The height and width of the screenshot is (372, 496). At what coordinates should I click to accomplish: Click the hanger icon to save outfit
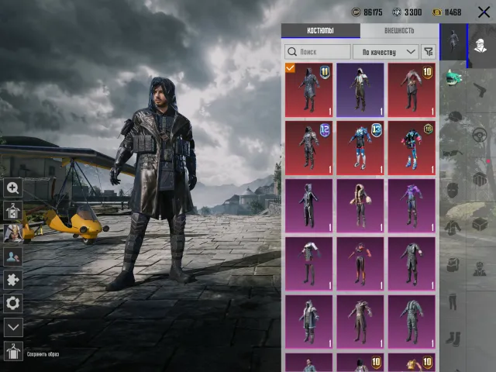tap(13, 351)
